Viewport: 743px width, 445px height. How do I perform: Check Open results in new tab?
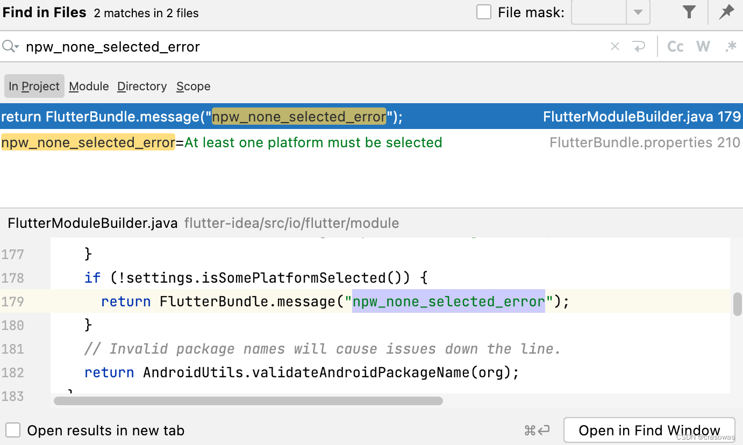point(13,430)
